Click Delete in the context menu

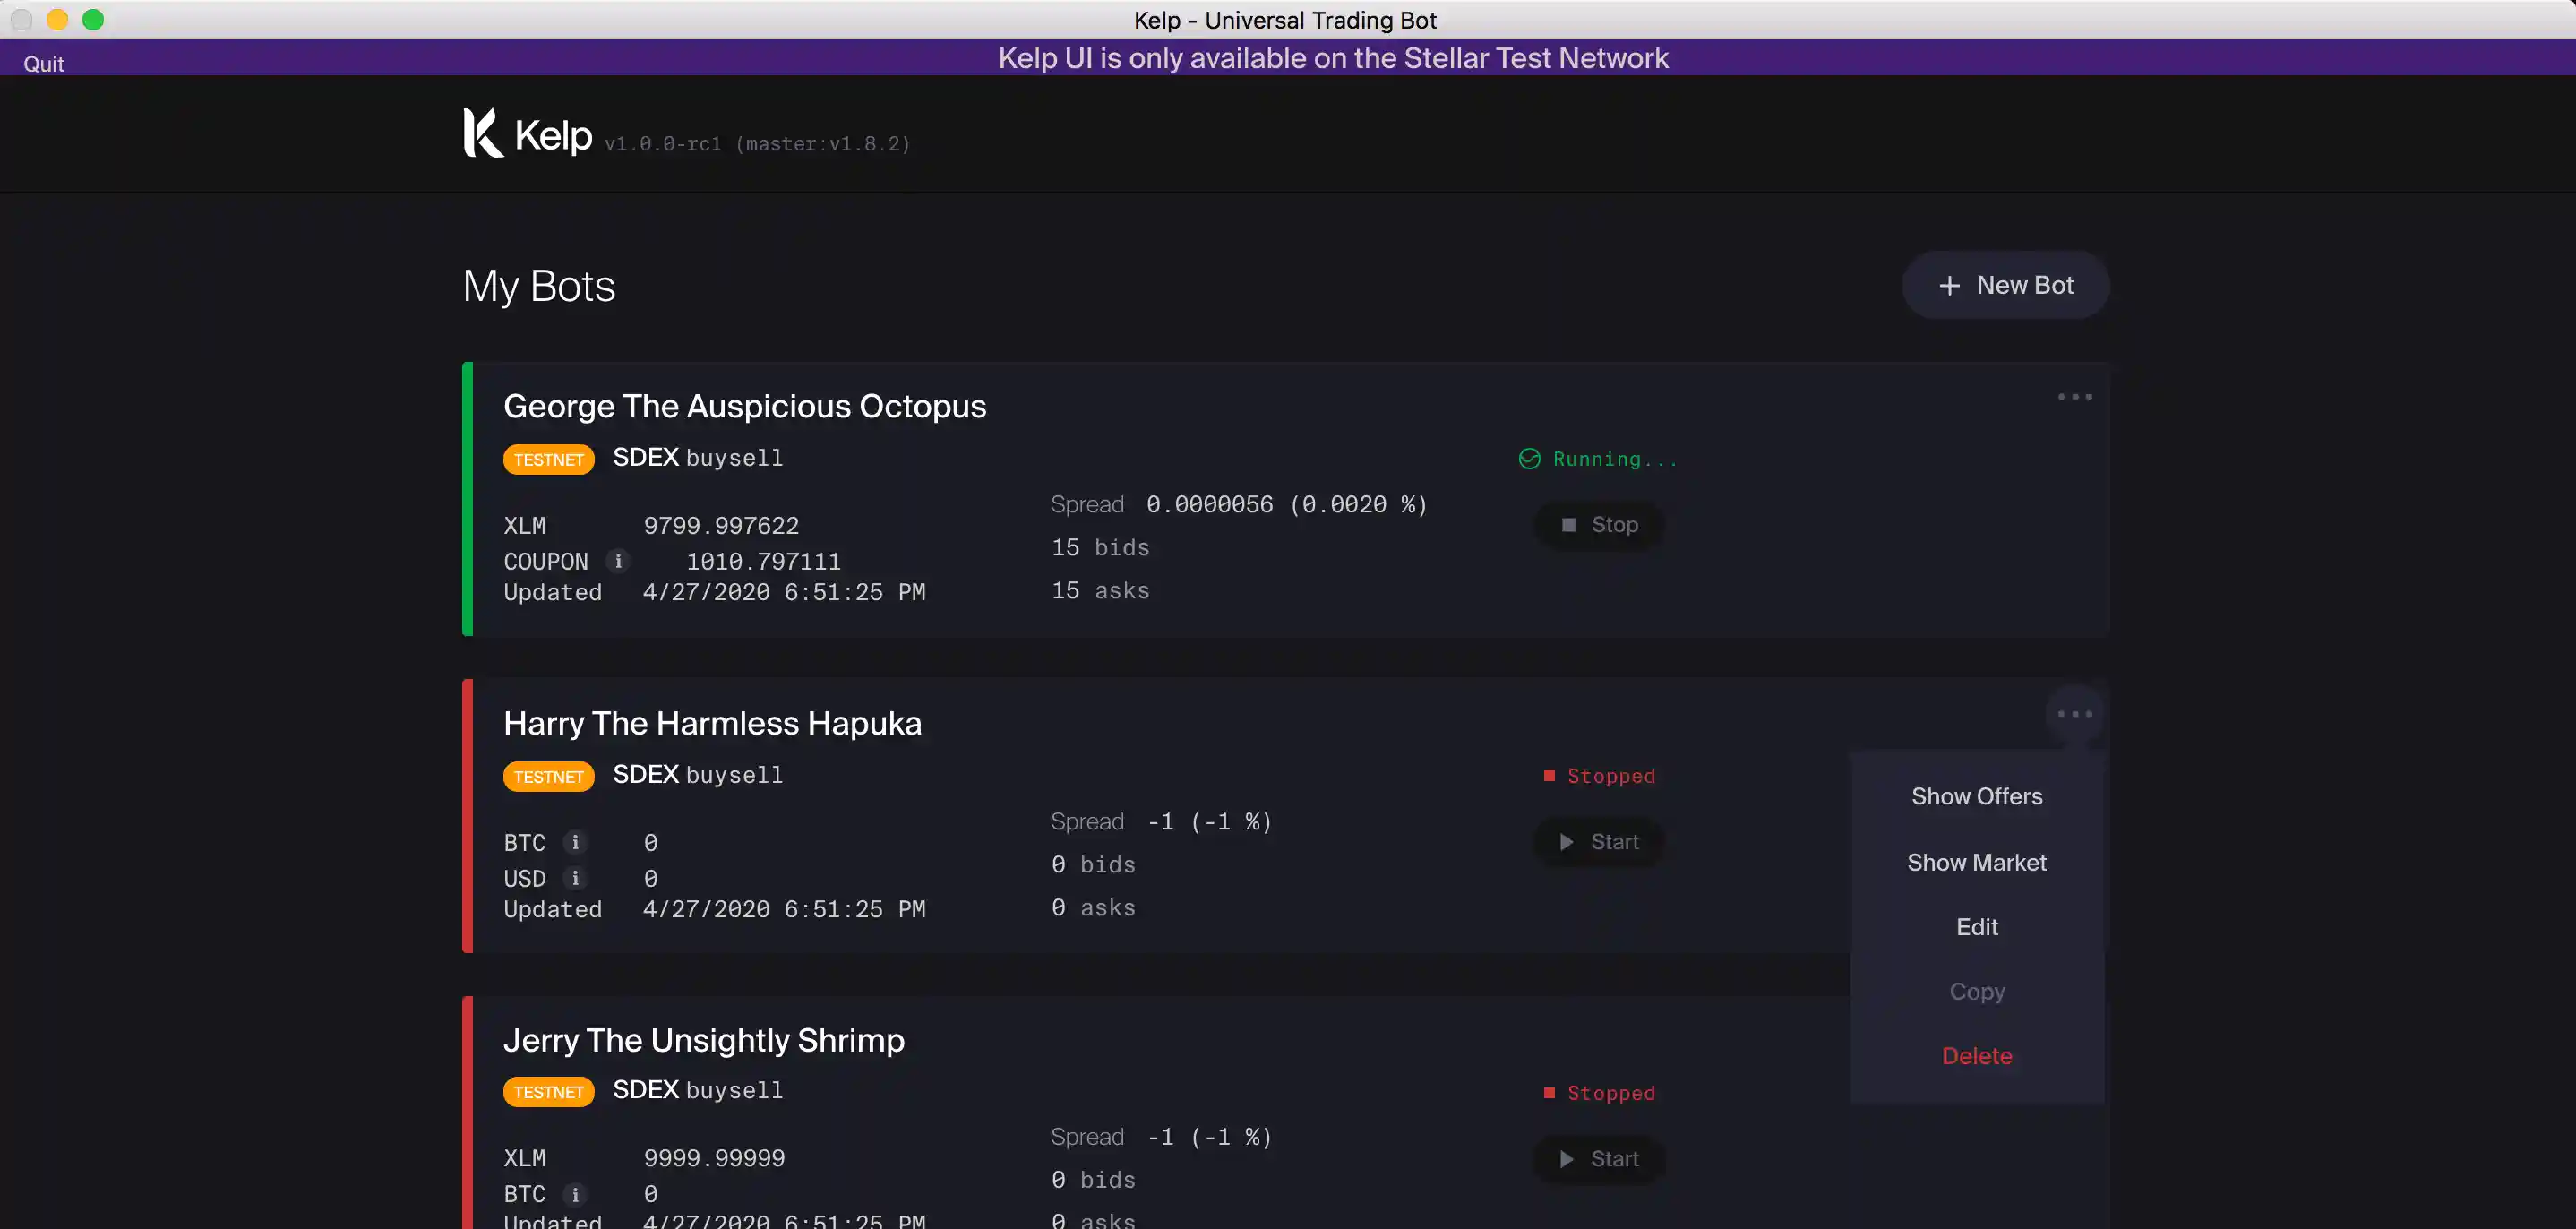tap(1976, 1055)
